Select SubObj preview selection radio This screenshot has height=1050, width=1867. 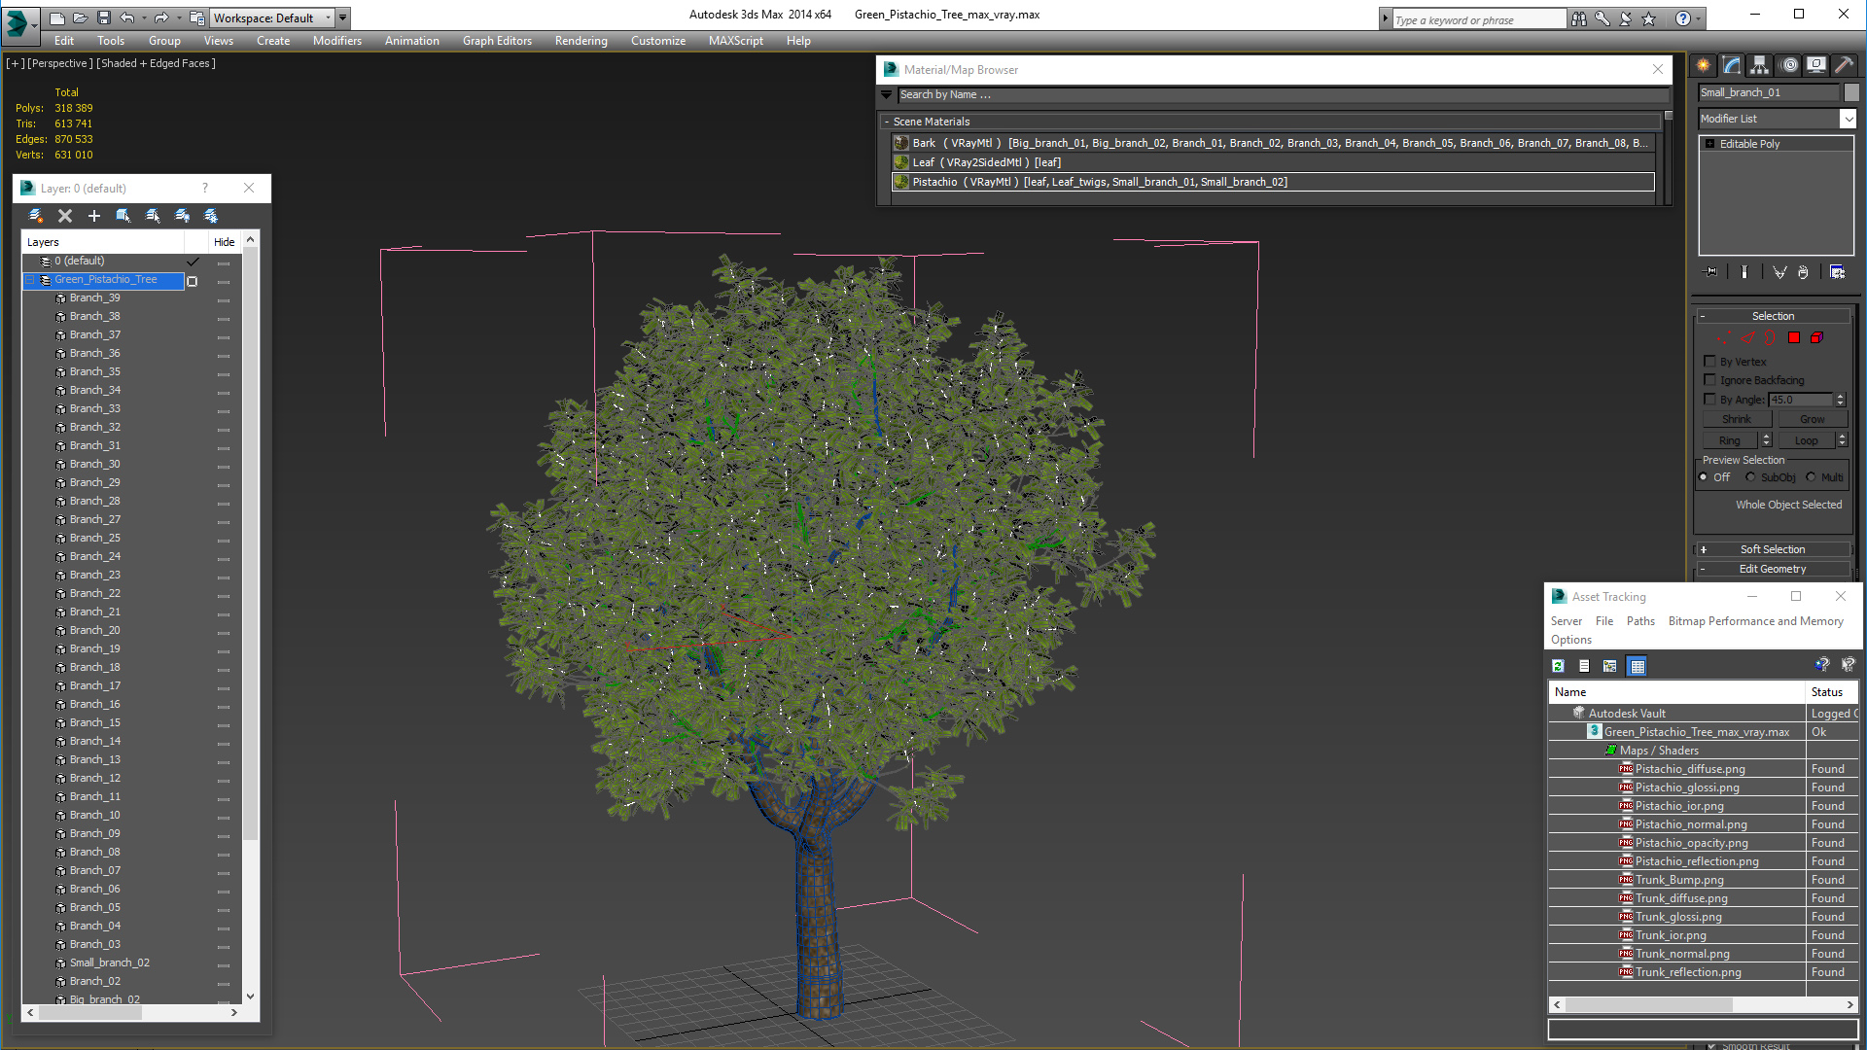(1750, 477)
